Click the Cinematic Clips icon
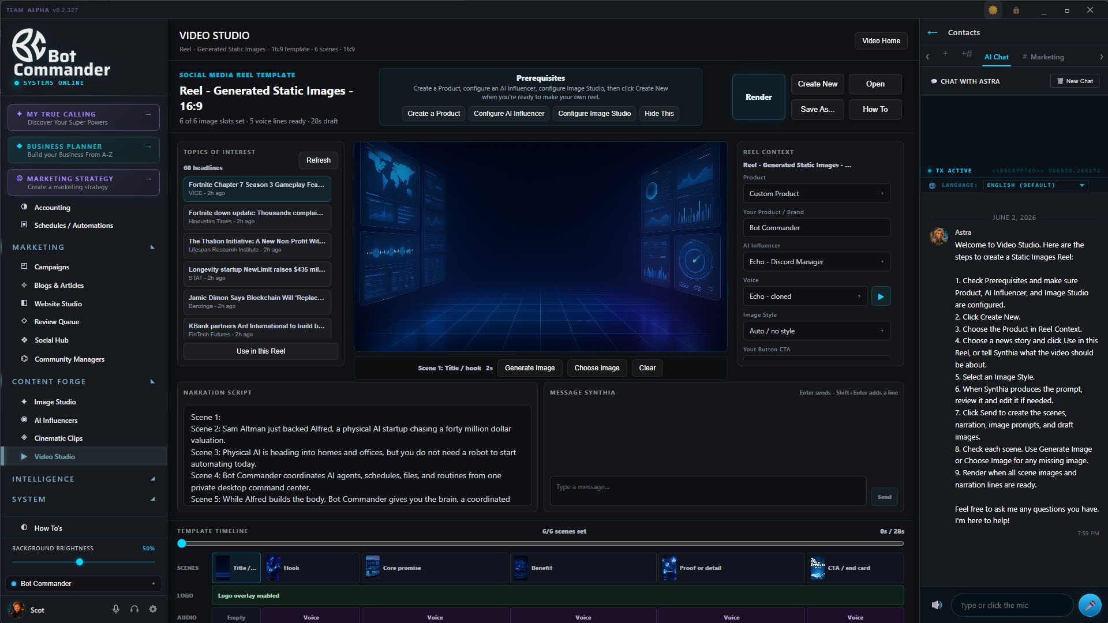Viewport: 1108px width, 623px height. [x=24, y=437]
